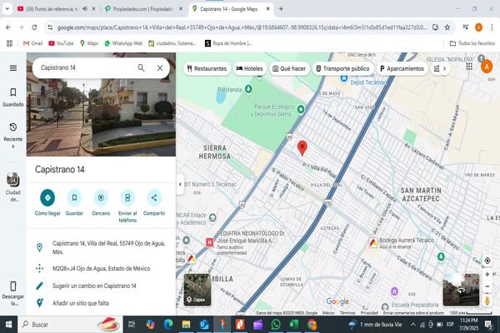Click the Restaurantes category chip
500x333 pixels.
coord(206,68)
